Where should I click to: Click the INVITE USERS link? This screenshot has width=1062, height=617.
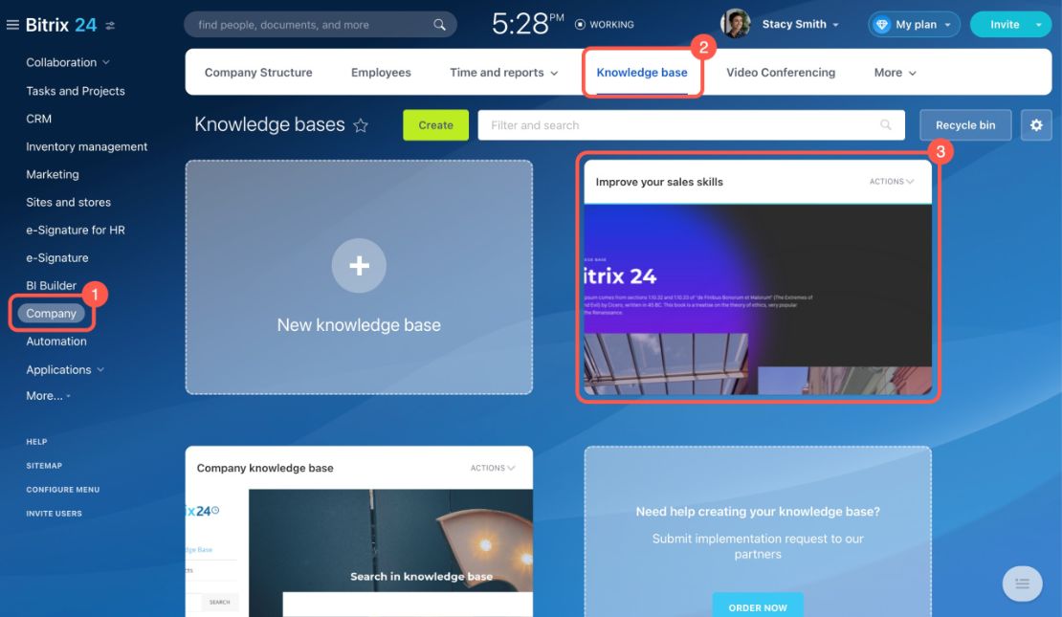click(x=55, y=514)
